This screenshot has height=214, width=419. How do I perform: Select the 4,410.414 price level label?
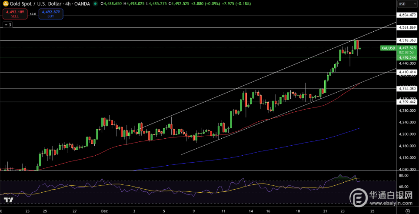click(x=408, y=72)
